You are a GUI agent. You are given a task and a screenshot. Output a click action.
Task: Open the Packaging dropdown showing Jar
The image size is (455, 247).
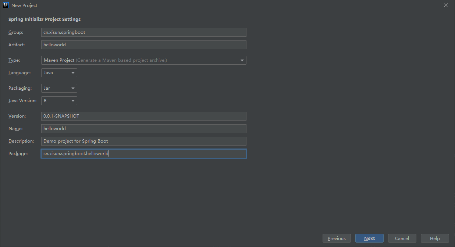(x=59, y=88)
